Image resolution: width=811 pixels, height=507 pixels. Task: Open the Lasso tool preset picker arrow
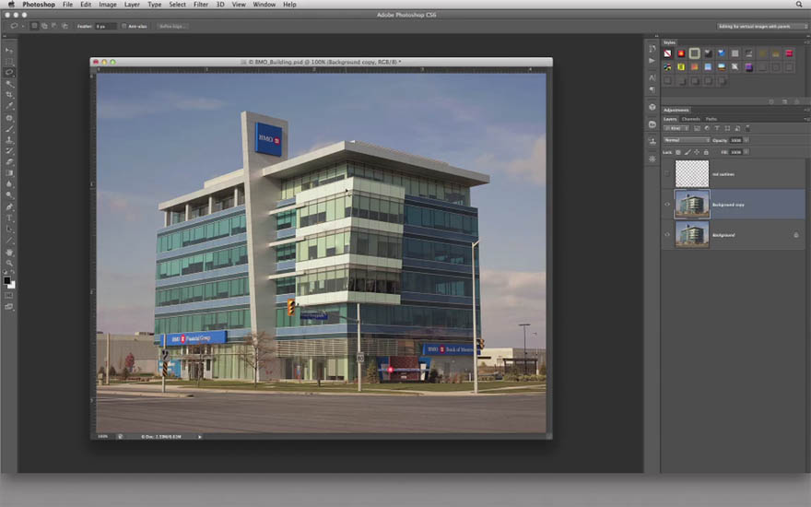23,26
